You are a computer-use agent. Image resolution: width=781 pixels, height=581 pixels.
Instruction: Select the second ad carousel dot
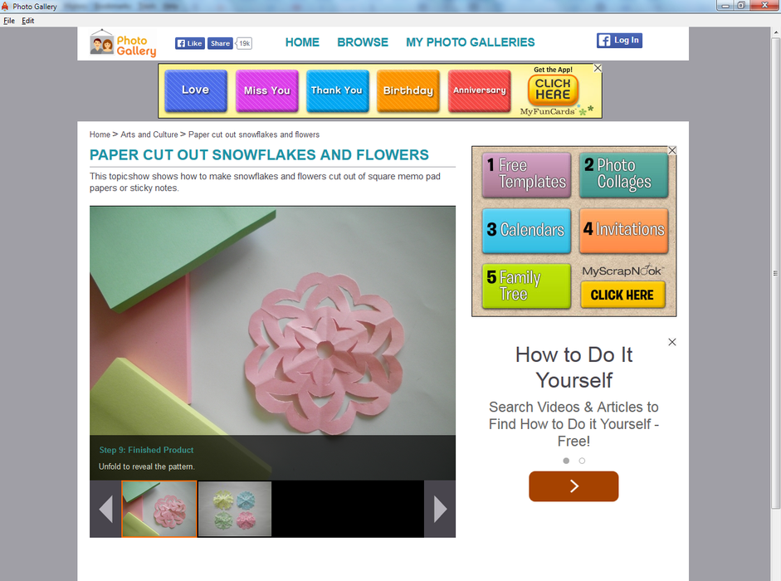[x=582, y=461]
